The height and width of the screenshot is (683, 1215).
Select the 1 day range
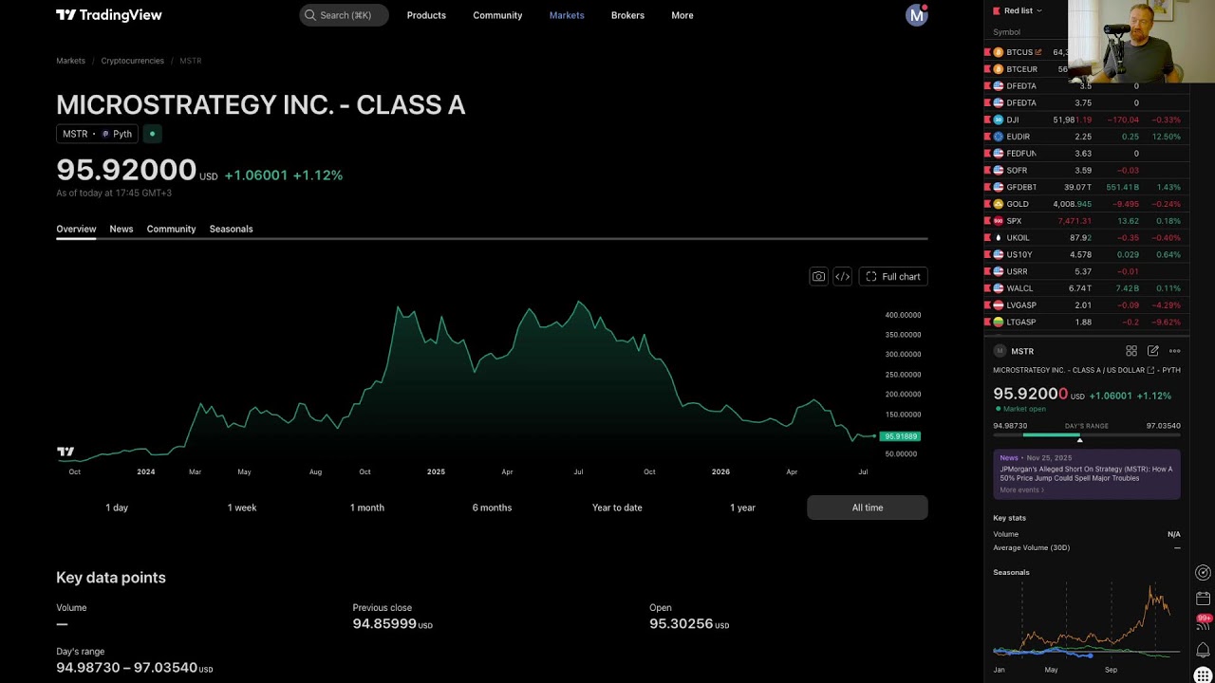[x=117, y=508]
